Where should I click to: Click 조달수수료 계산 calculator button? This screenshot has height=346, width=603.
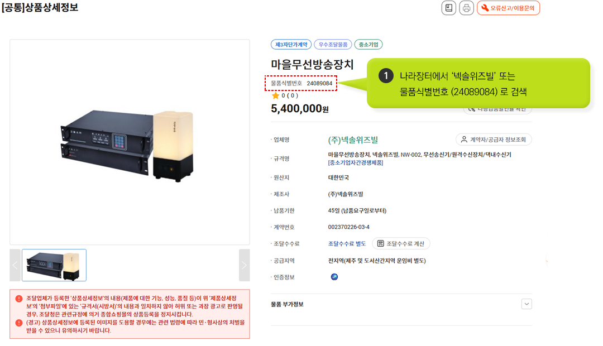[401, 244]
